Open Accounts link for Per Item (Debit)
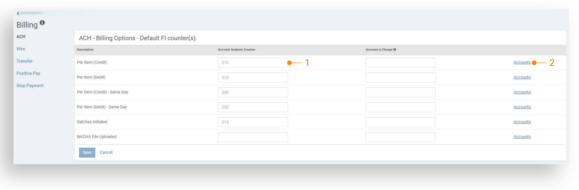 coord(522,77)
